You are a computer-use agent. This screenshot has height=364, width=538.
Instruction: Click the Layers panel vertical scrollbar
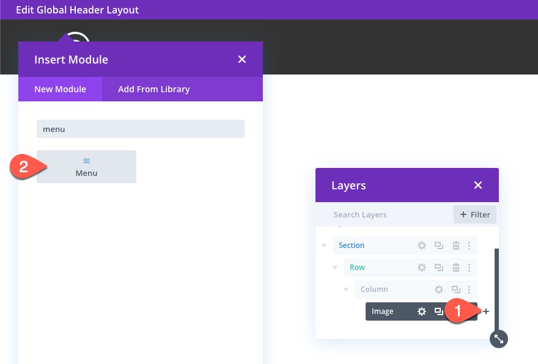tap(496, 289)
